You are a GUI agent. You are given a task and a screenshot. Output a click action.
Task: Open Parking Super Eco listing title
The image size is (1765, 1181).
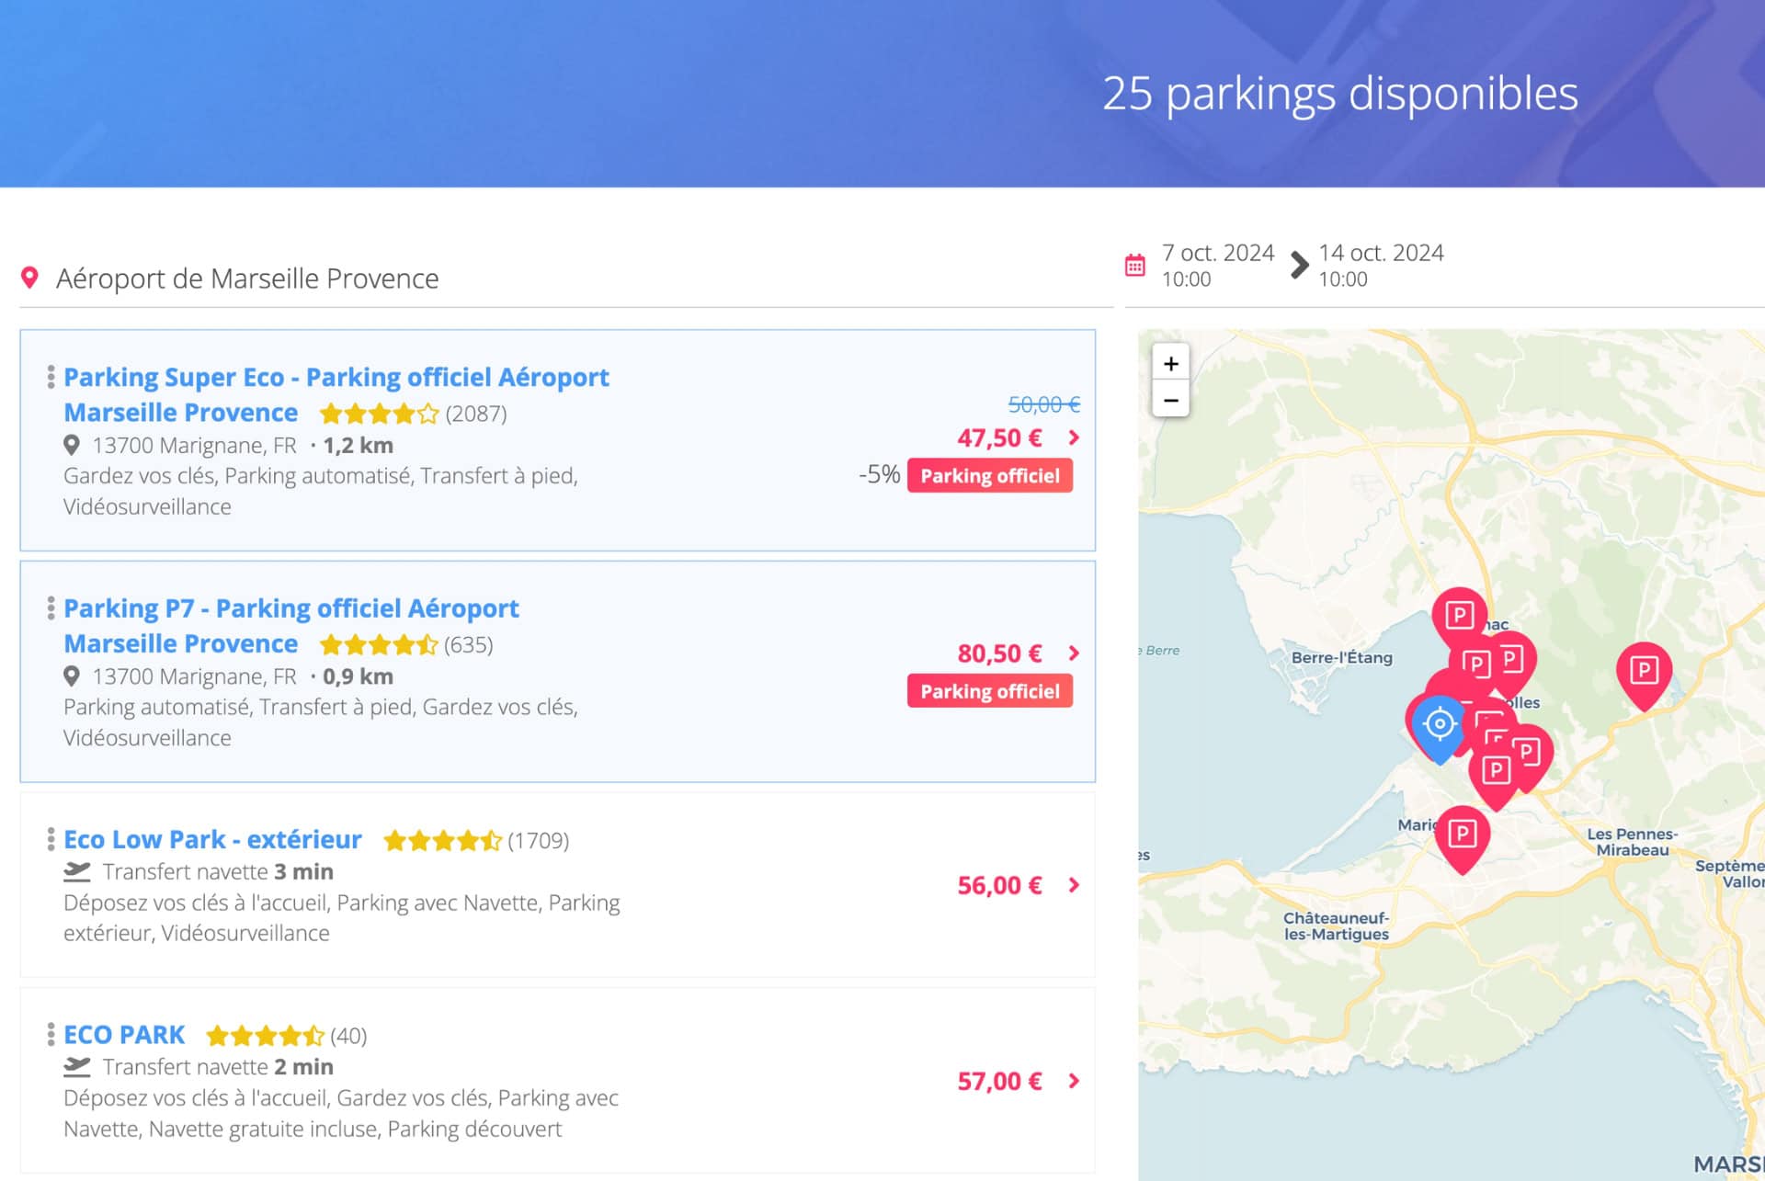(x=336, y=394)
